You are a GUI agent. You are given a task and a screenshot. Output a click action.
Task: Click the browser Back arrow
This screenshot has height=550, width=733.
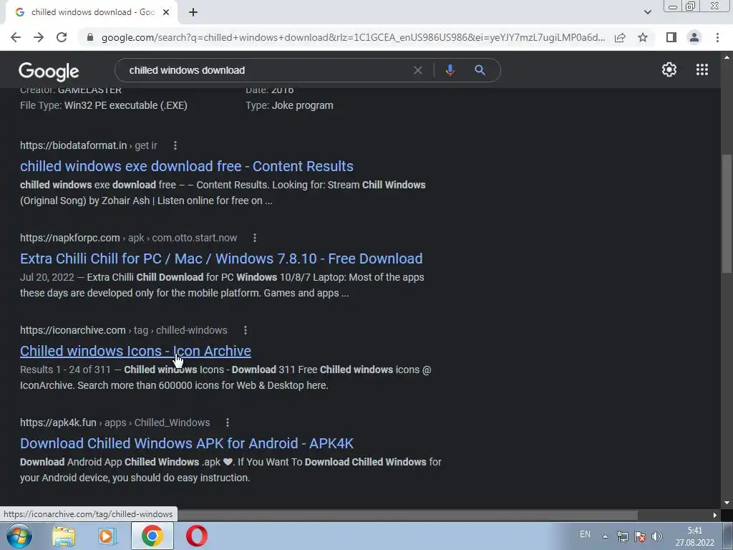pos(16,37)
